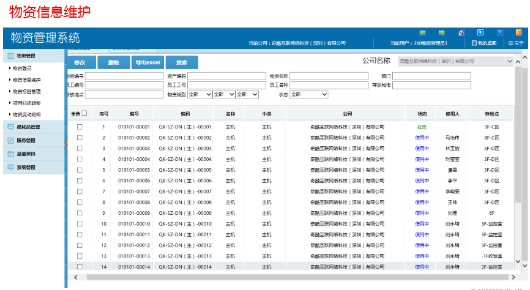The height and width of the screenshot is (290, 530).
Task: Click 在库 status in row 1
Action: click(422, 127)
